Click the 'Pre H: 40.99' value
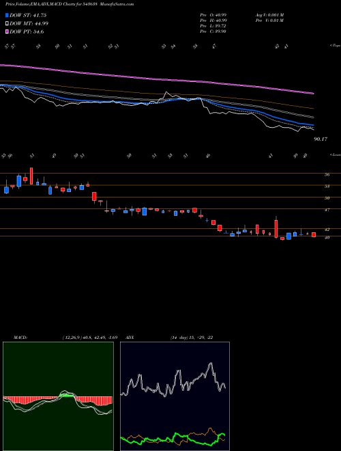The image size is (341, 451). (x=213, y=20)
